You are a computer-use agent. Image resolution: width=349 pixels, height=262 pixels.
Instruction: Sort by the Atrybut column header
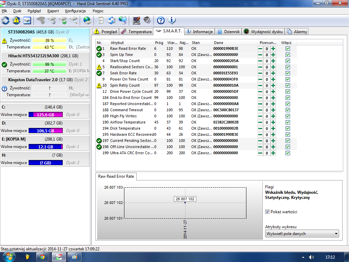point(132,43)
